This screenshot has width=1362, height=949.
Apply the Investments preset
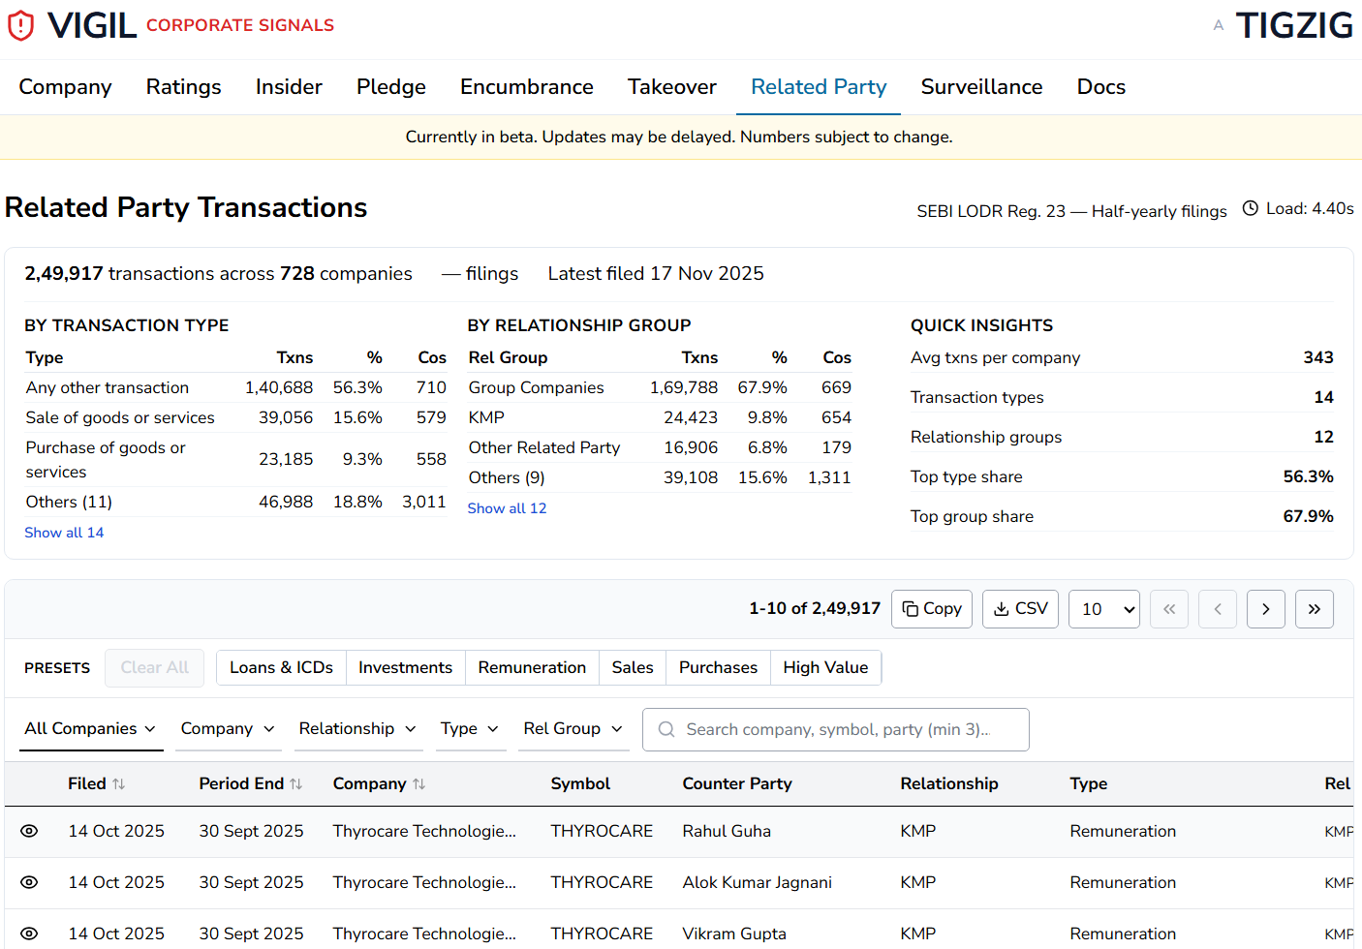pos(406,668)
